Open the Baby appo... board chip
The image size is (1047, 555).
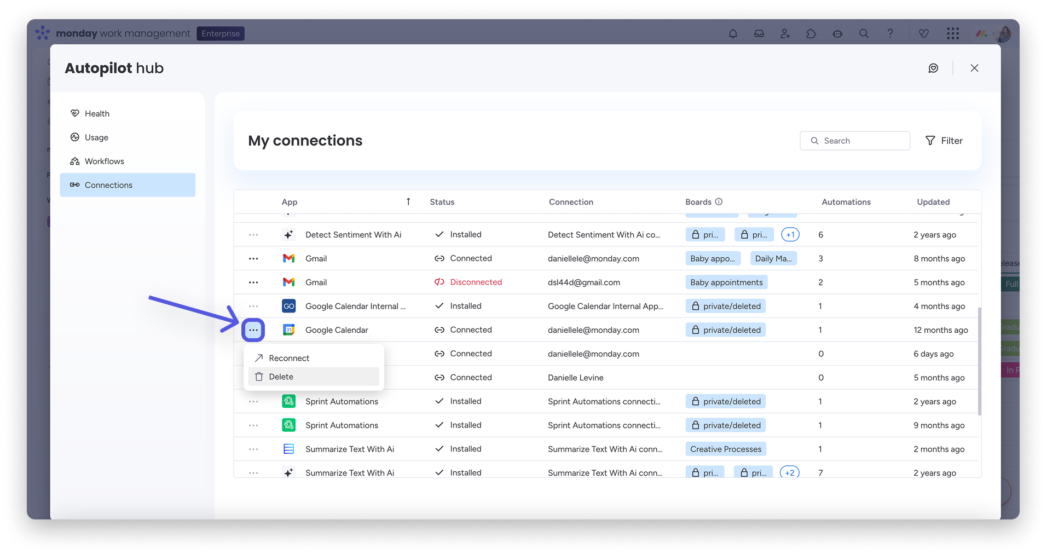713,258
